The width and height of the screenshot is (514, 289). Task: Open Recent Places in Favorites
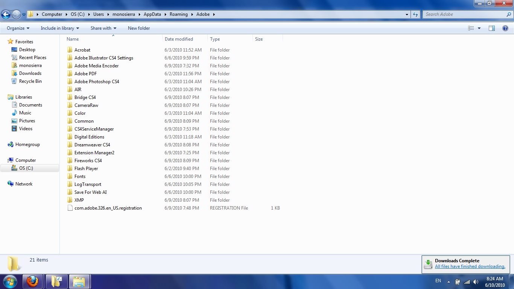[x=33, y=58]
